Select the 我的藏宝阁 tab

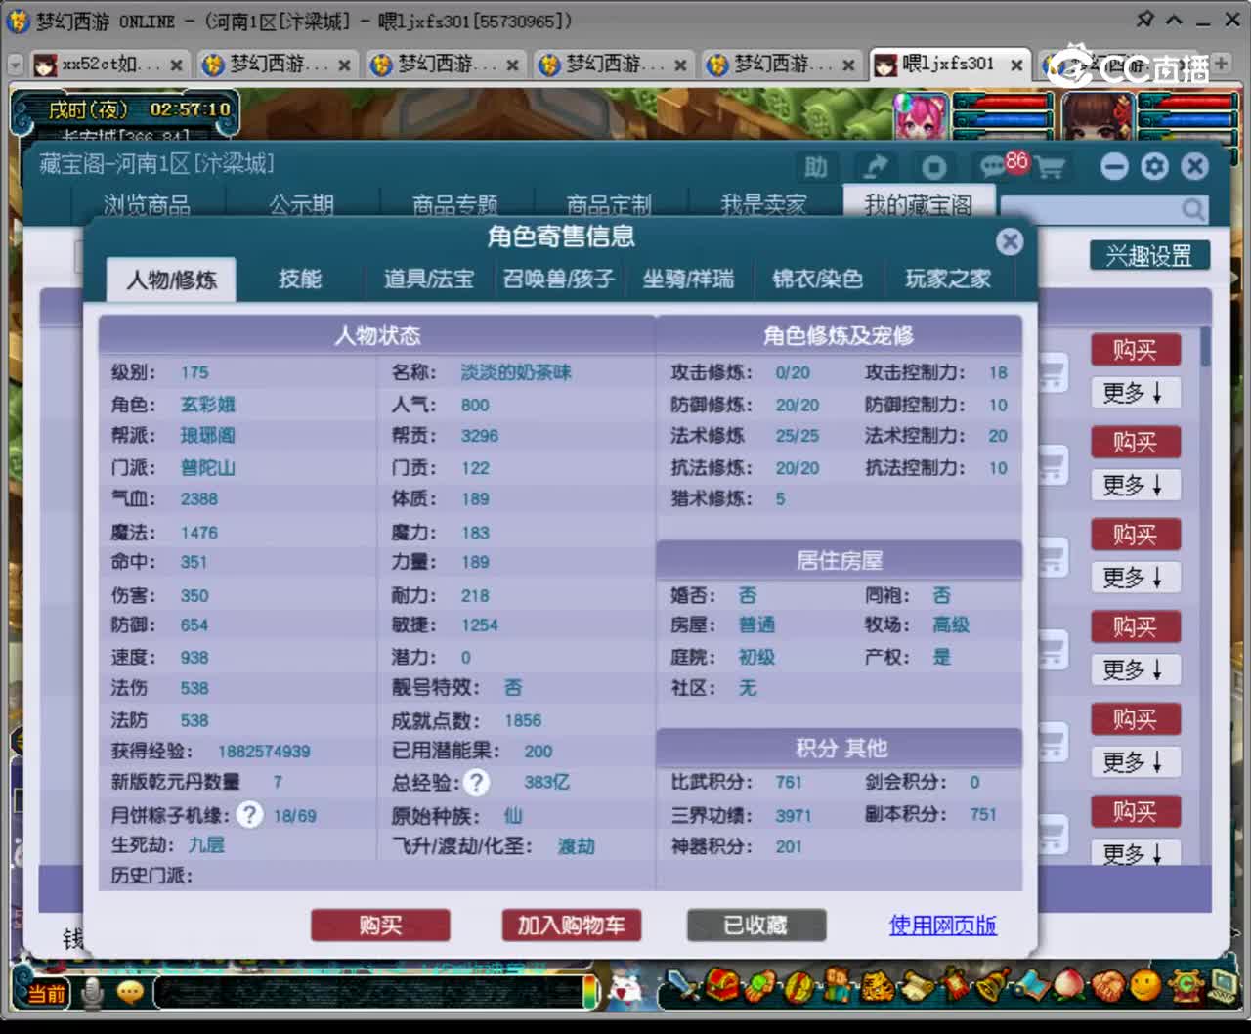pos(919,204)
